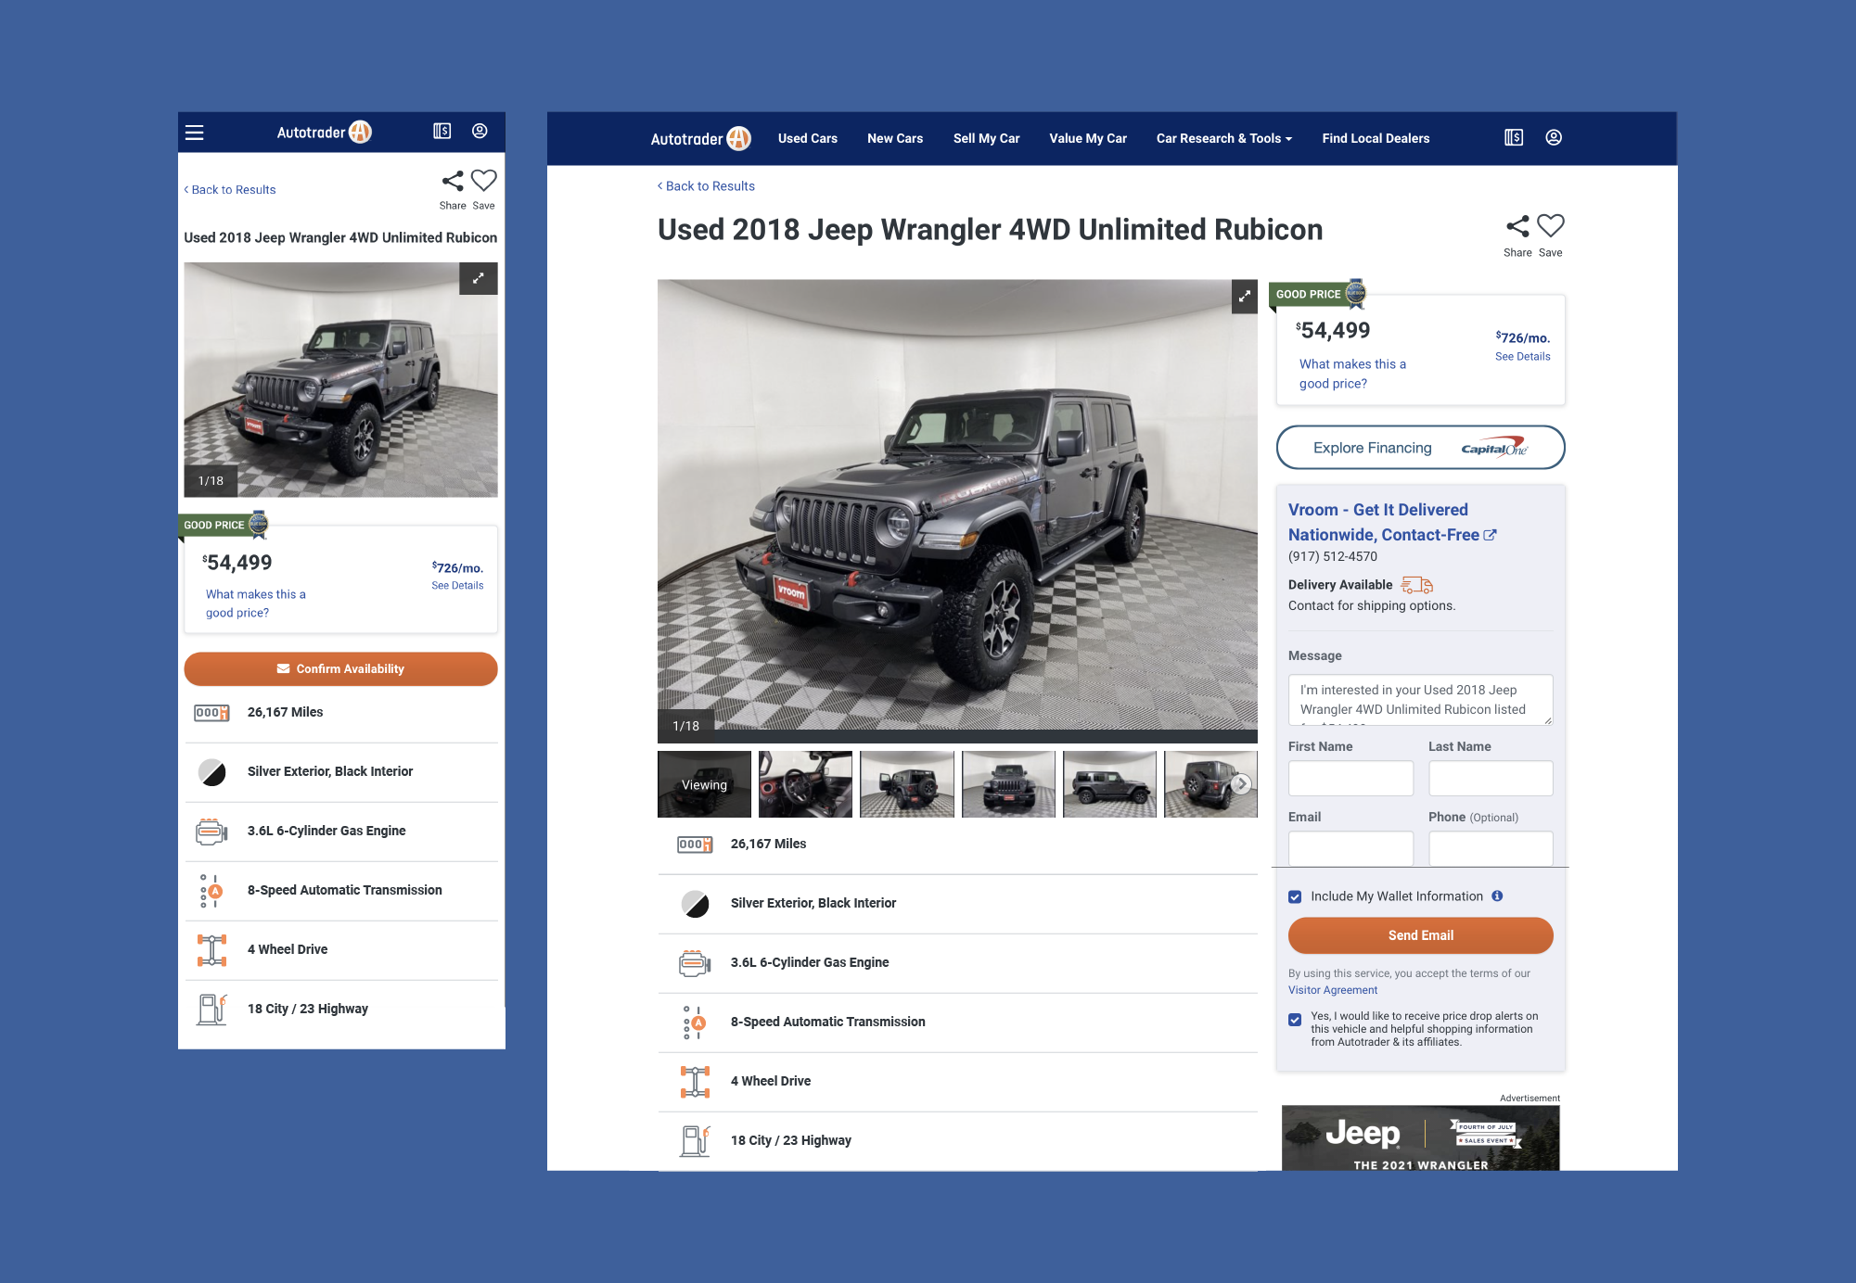Click the exterior color icon in mobile specs

[212, 772]
